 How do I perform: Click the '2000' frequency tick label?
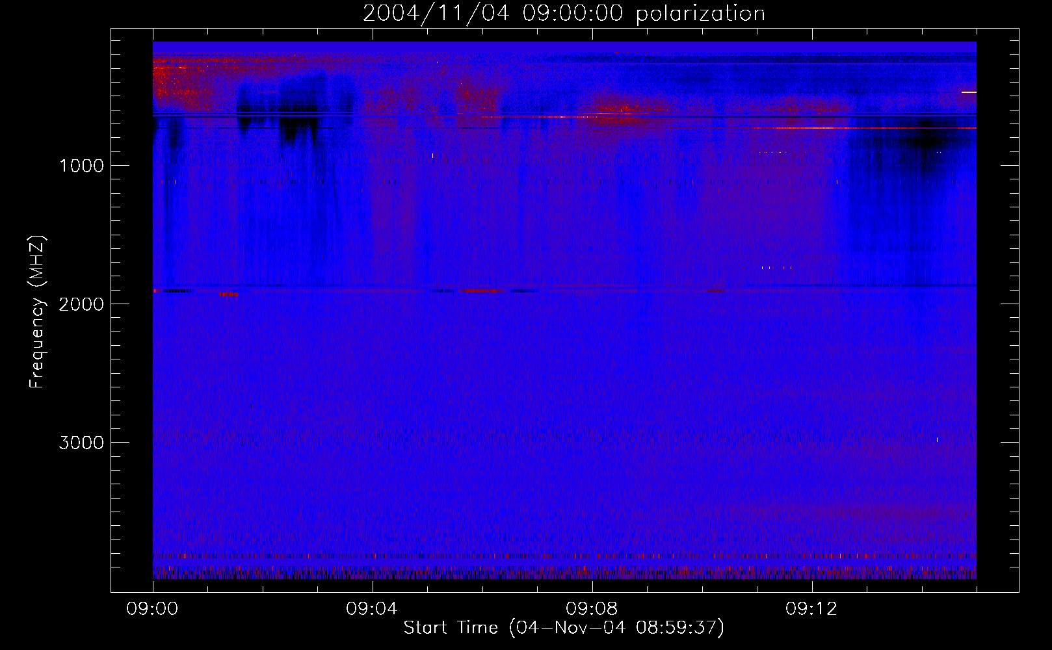[x=81, y=304]
